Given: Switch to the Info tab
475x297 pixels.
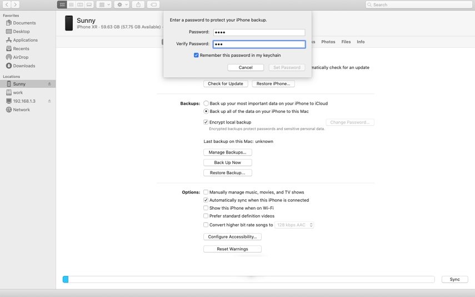Looking at the screenshot, I should click(361, 42).
